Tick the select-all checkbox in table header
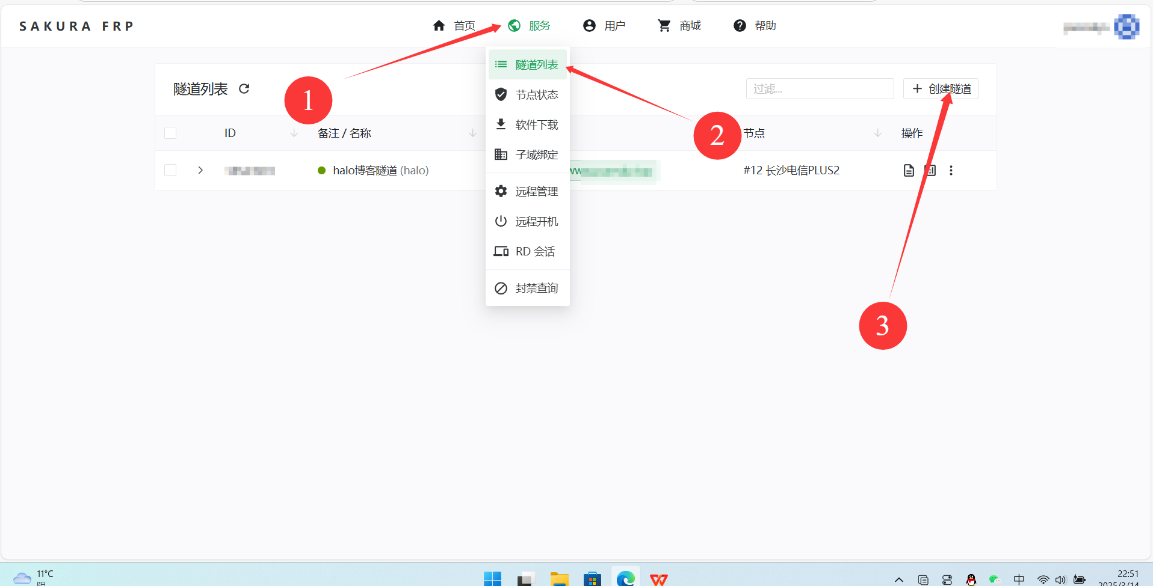This screenshot has width=1153, height=586. (170, 133)
